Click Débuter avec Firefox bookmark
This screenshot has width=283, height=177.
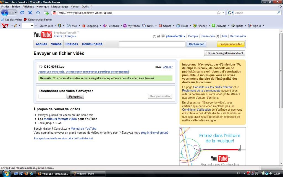(x=38, y=20)
